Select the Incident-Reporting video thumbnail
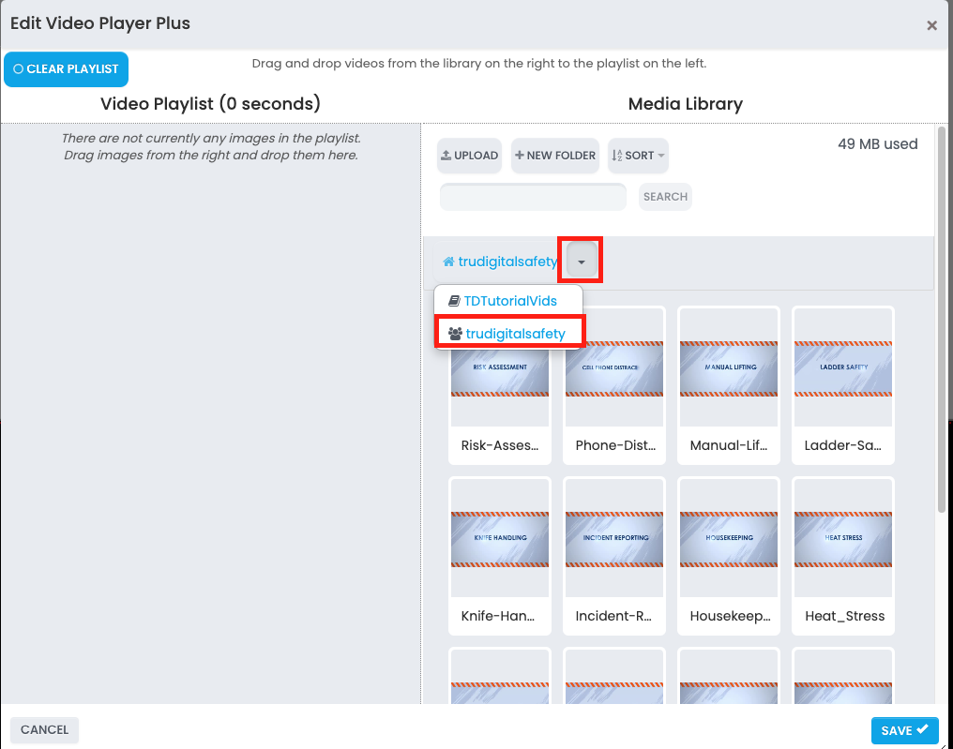 [613, 539]
